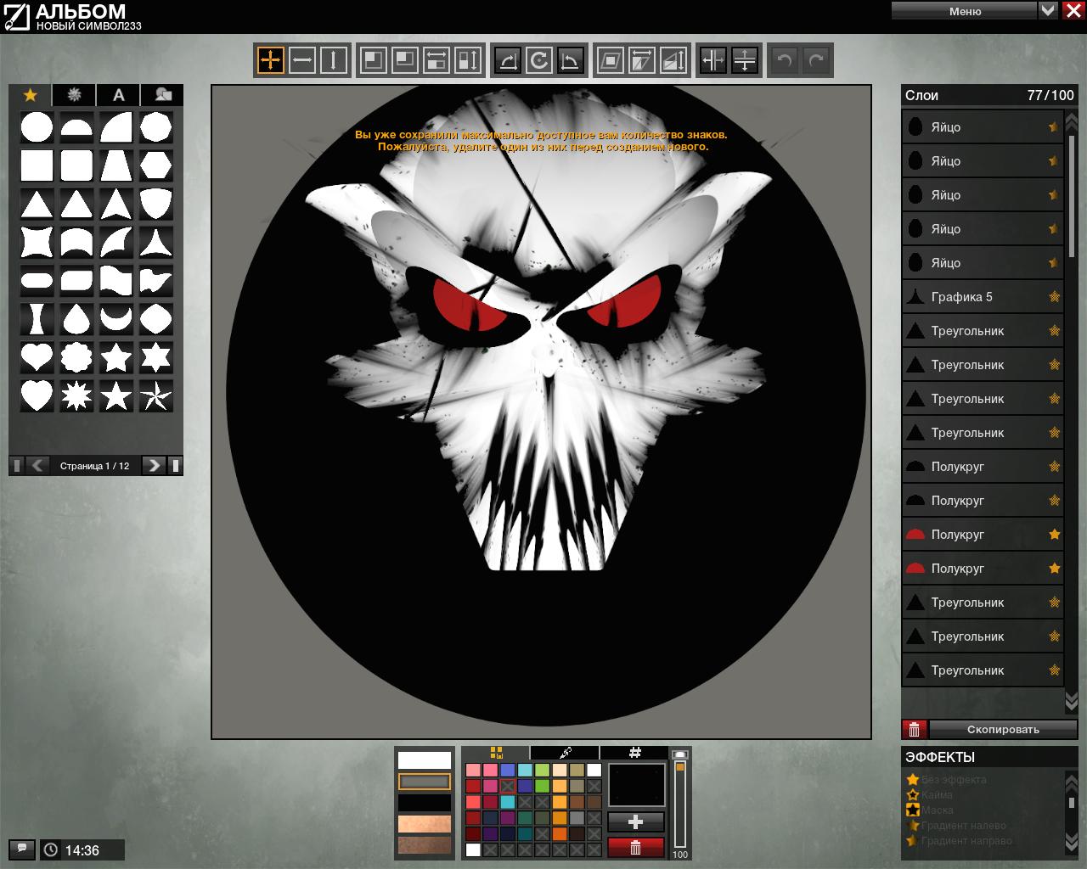Open the eyedropper color tab

[565, 753]
